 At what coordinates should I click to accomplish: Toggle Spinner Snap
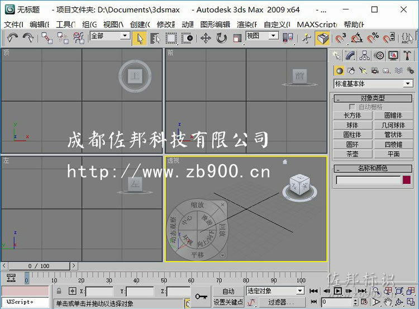(389, 38)
